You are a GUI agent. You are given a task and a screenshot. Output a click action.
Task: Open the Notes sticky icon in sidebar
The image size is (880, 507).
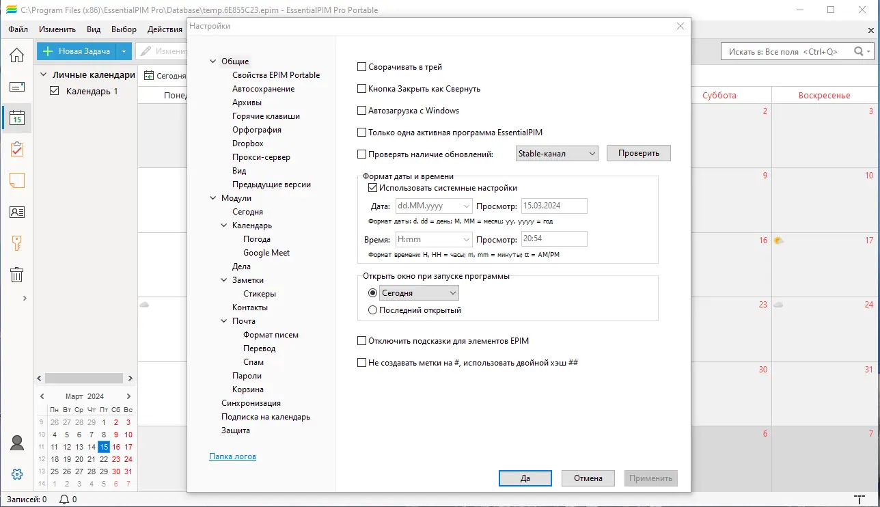coord(16,180)
